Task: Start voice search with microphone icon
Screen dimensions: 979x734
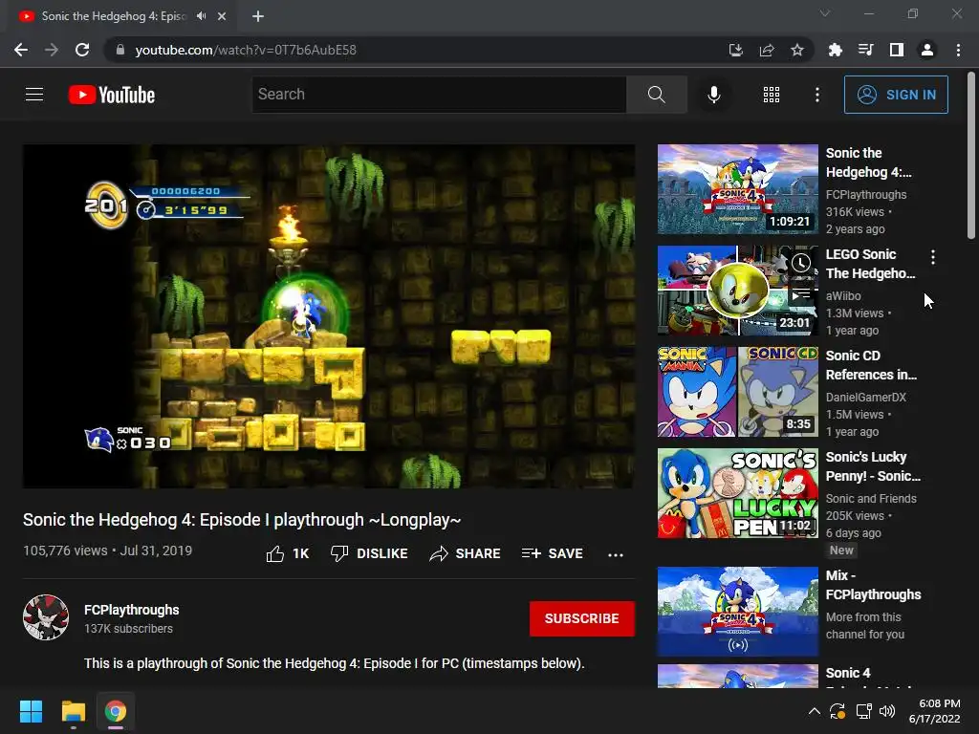Action: 713,95
